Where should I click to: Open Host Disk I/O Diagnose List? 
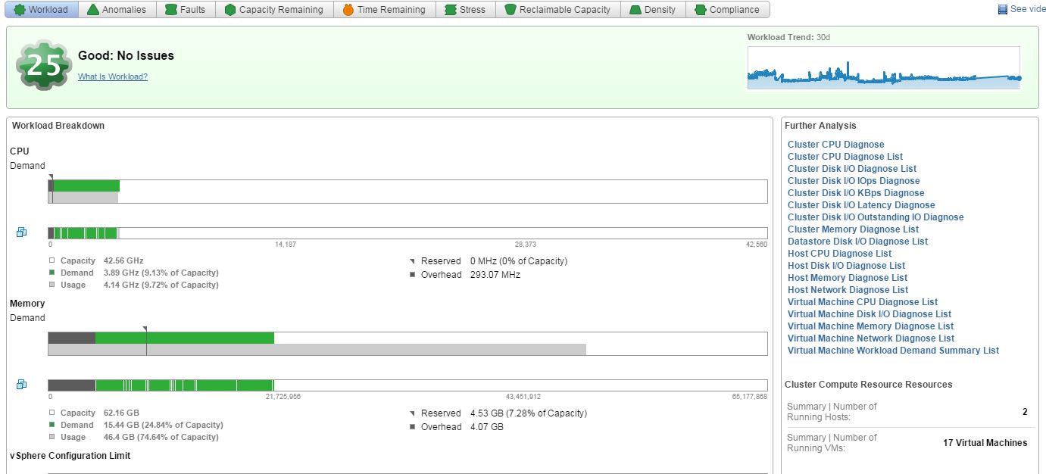(x=846, y=266)
